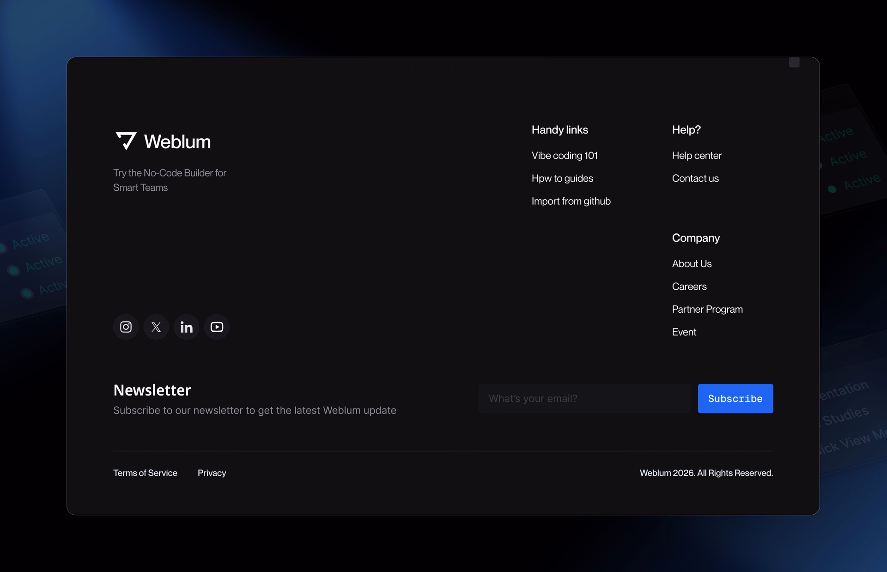Open the LinkedIn social icon
This screenshot has width=887, height=572.
click(x=186, y=327)
